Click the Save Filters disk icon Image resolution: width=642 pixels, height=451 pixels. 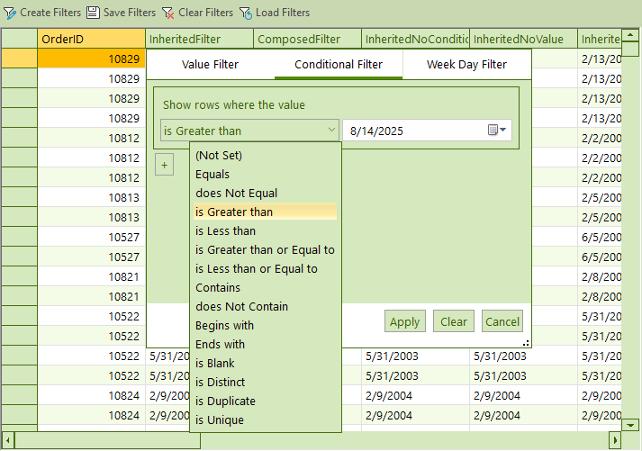tap(93, 13)
